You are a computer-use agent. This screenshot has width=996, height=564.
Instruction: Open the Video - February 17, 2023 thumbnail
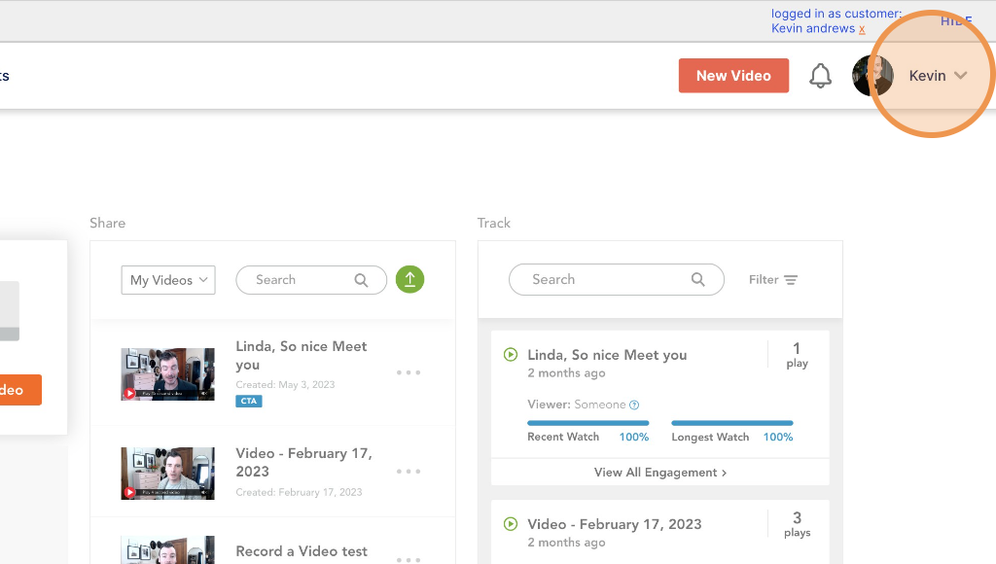tap(167, 474)
